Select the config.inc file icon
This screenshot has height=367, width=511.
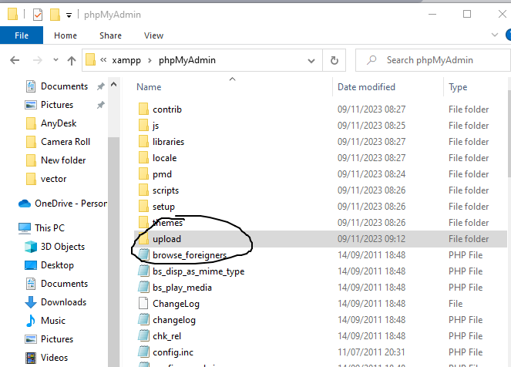(x=143, y=352)
